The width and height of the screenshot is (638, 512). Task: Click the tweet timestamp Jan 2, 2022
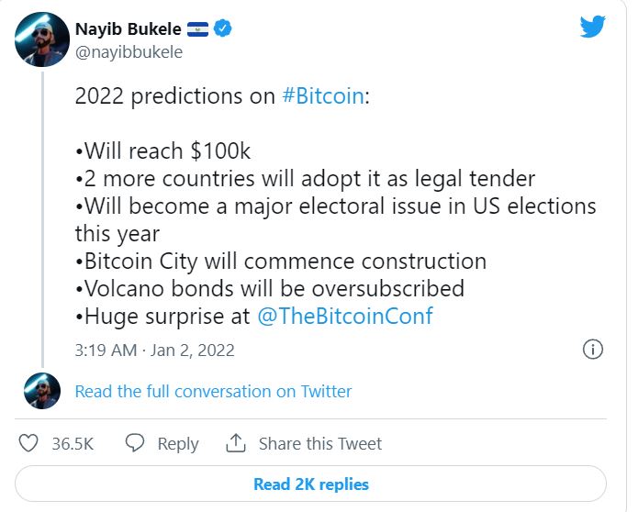pyautogui.click(x=154, y=350)
